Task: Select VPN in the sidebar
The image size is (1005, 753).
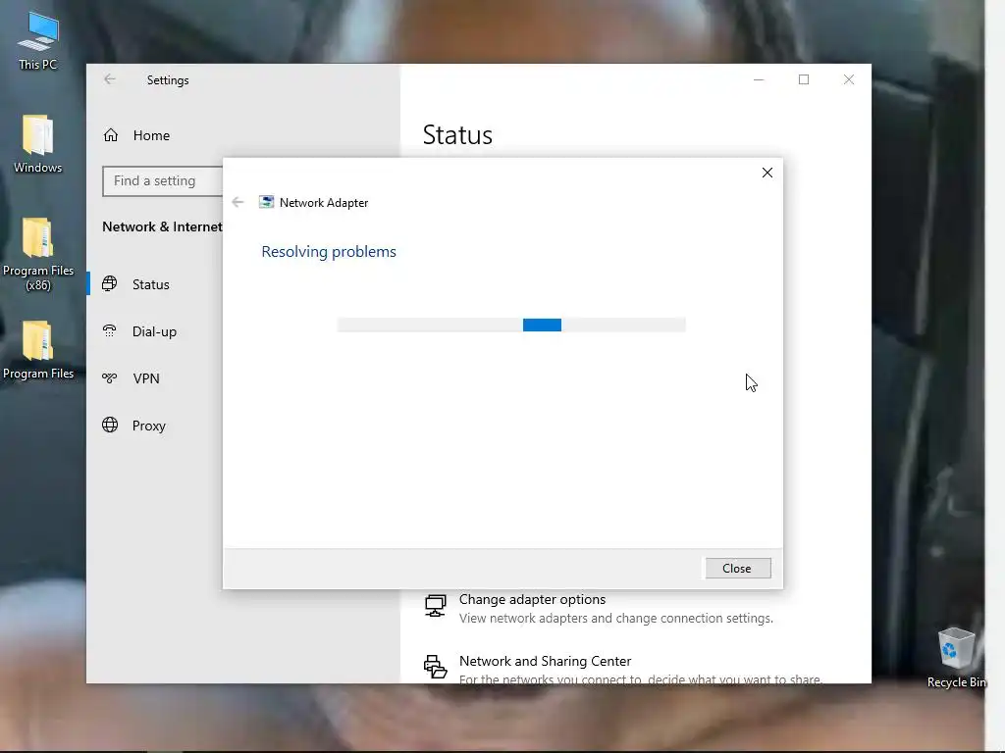Action: pyautogui.click(x=146, y=378)
